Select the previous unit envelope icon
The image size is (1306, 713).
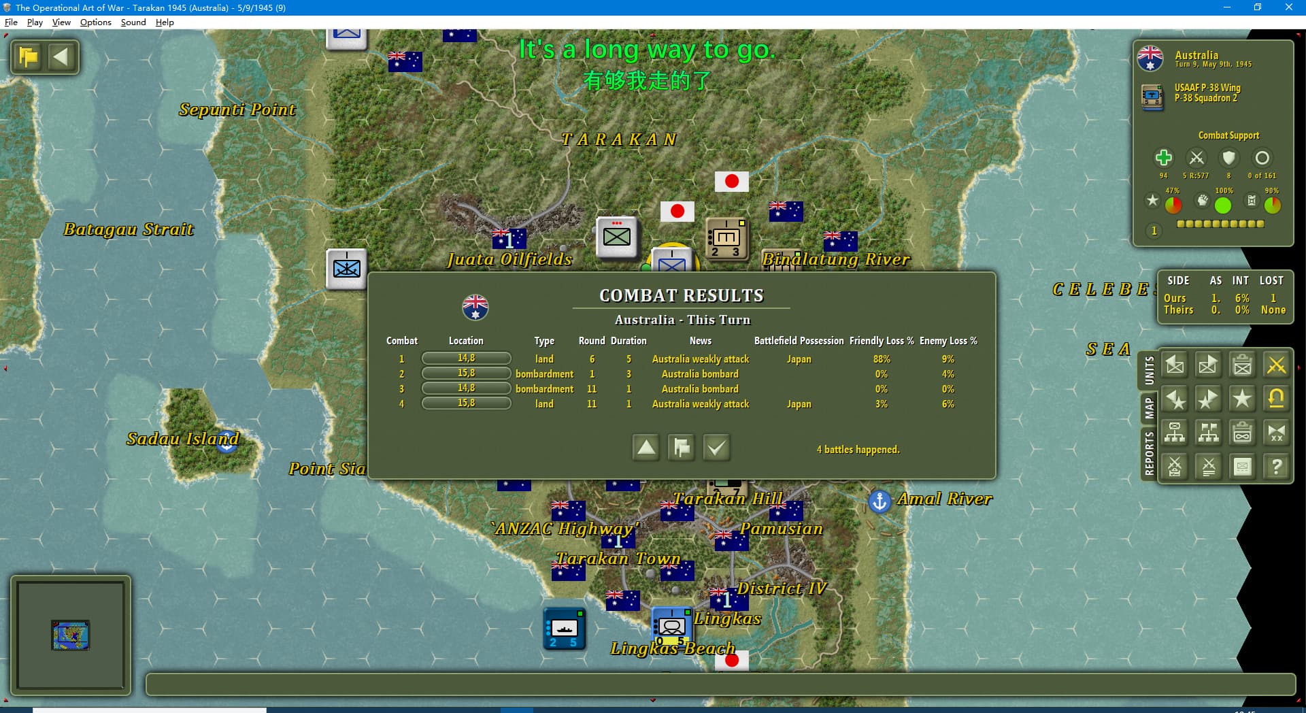coord(1175,365)
